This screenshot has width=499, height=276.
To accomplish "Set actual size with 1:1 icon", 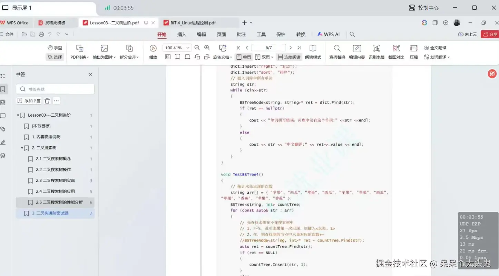I will click(x=168, y=57).
